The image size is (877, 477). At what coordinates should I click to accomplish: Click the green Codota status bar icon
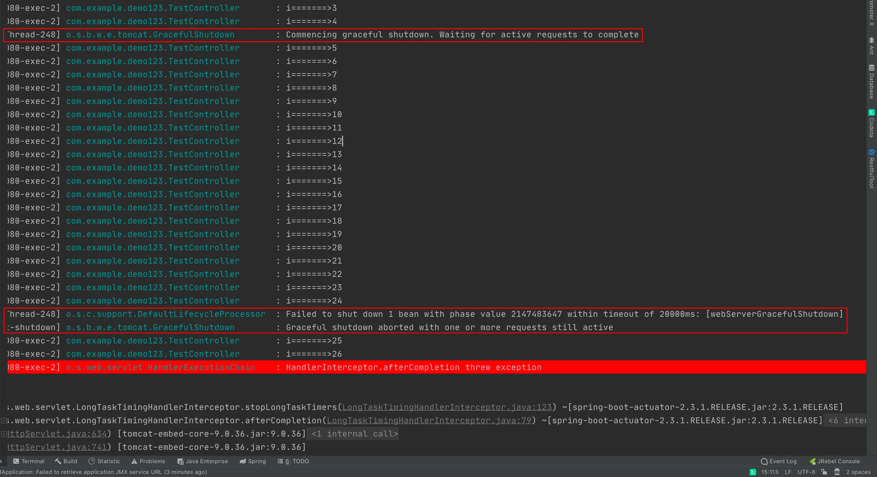[753, 472]
